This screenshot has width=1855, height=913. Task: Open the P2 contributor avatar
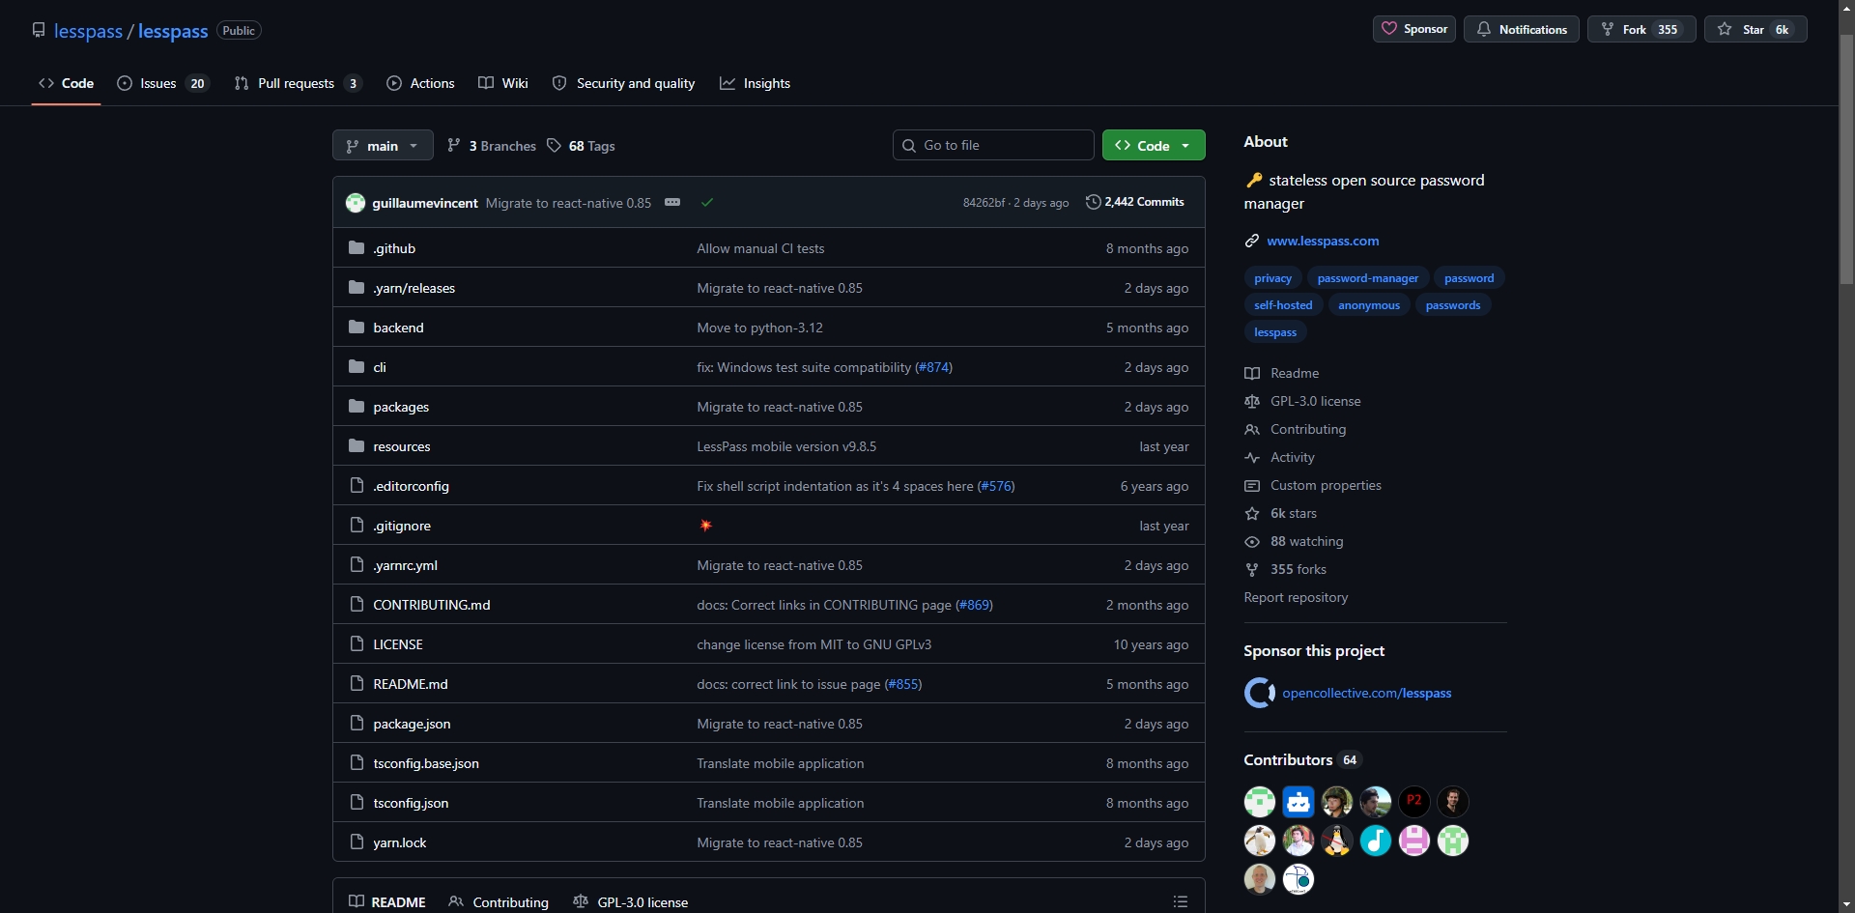1413,801
